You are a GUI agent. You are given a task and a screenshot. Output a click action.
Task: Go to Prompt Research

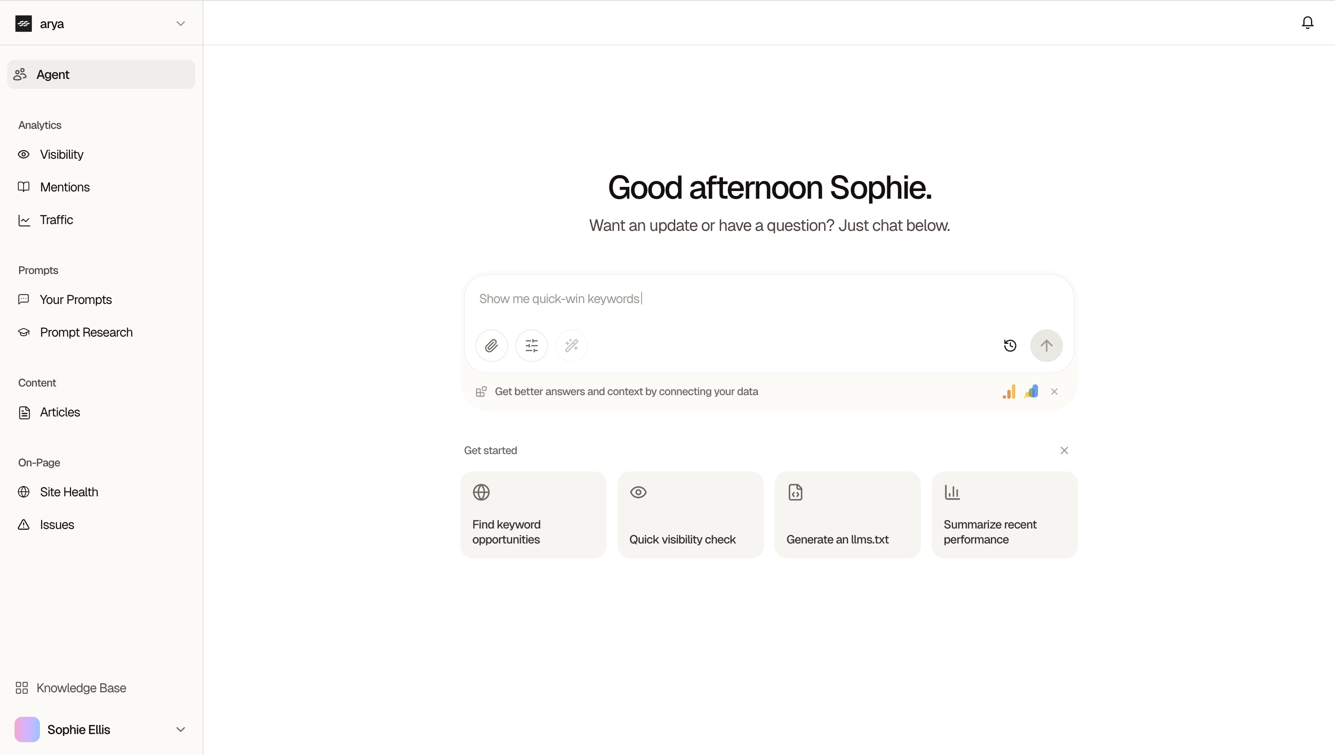(86, 332)
